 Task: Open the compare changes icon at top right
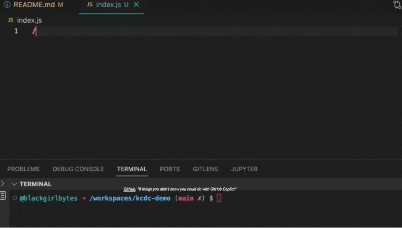[397, 5]
